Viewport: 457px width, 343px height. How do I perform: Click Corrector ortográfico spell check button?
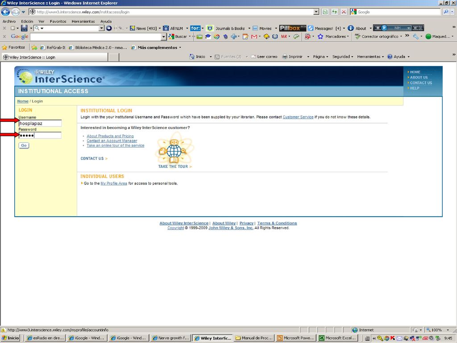pos(377,37)
